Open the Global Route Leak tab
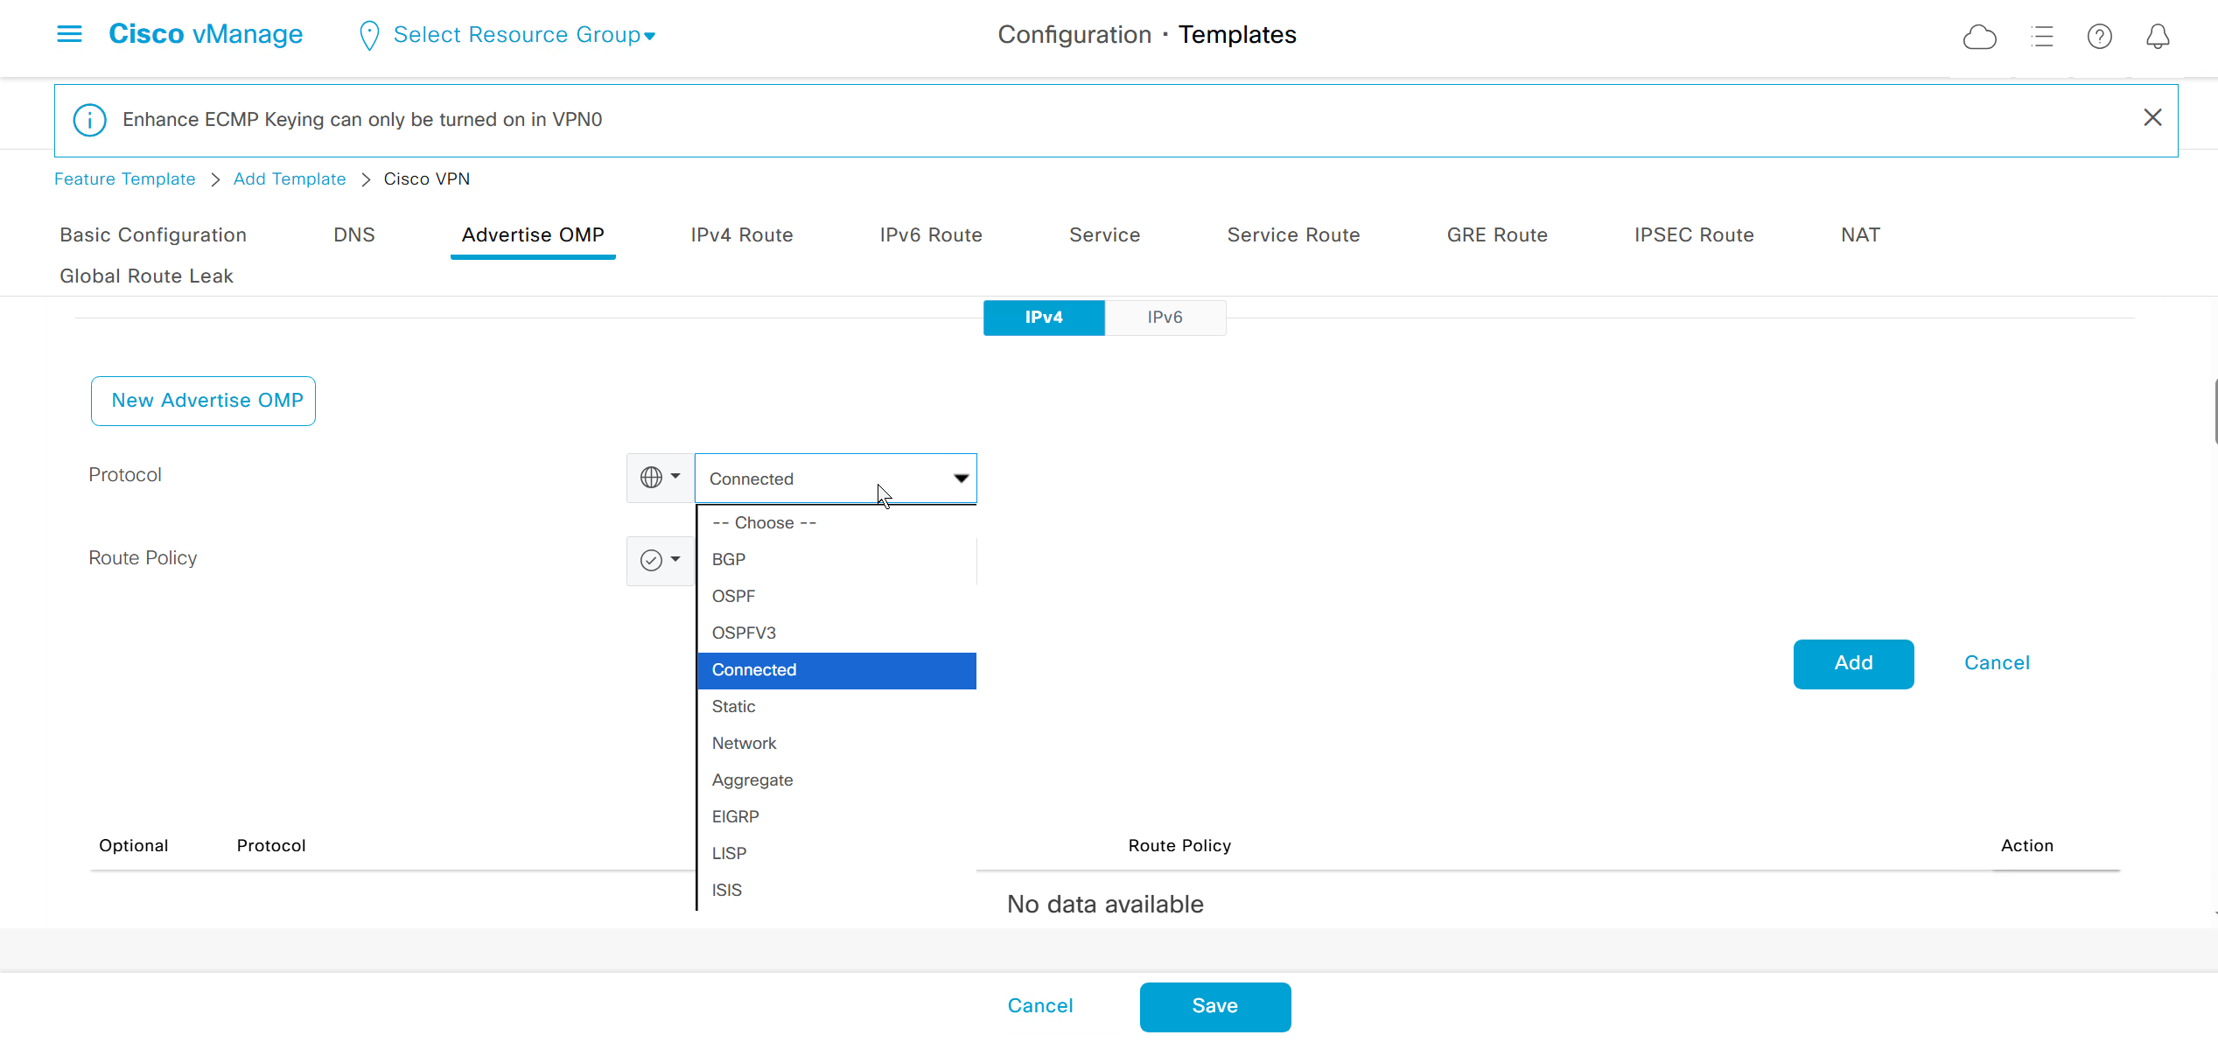 click(146, 276)
